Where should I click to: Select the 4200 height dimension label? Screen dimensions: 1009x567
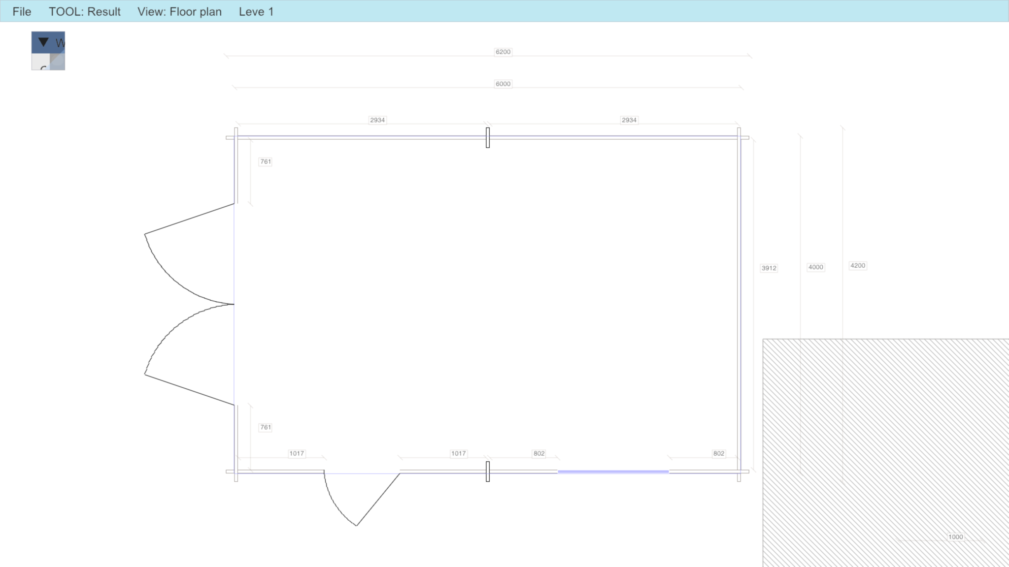857,266
